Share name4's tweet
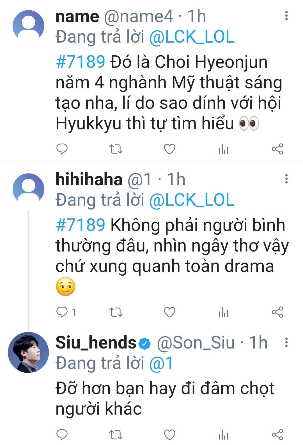 (x=277, y=149)
